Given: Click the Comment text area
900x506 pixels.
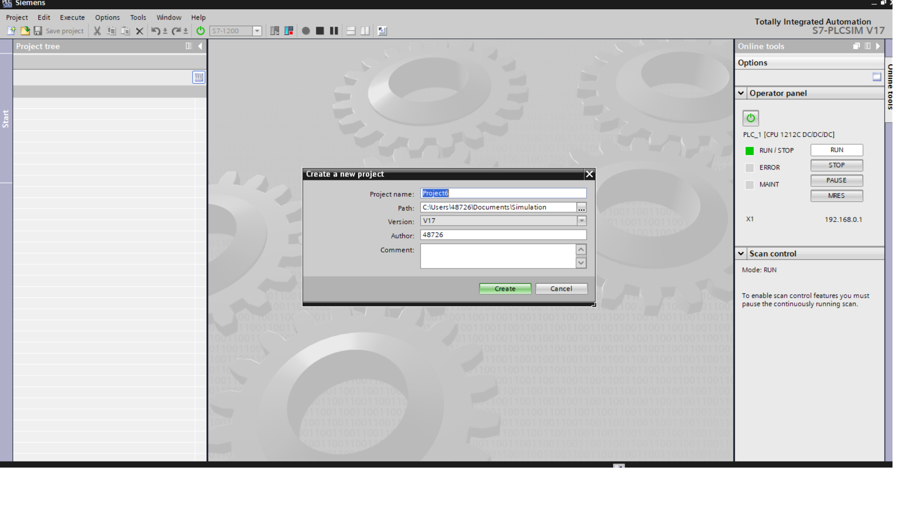Looking at the screenshot, I should 498,256.
